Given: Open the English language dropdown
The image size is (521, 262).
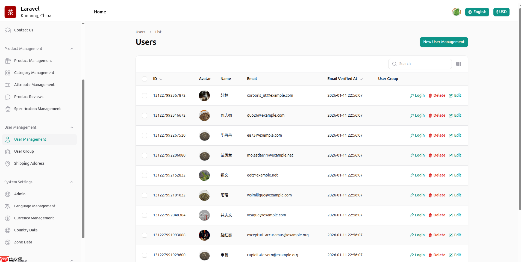Looking at the screenshot, I should coord(477,12).
